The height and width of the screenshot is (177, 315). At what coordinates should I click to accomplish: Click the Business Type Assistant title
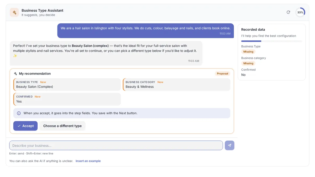[43, 10]
